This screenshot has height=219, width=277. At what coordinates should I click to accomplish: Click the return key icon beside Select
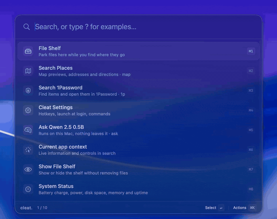221,208
